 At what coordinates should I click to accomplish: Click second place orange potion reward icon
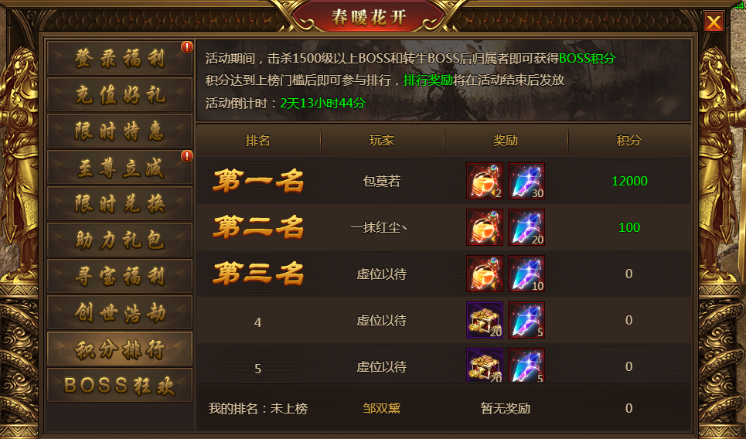pyautogui.click(x=485, y=227)
